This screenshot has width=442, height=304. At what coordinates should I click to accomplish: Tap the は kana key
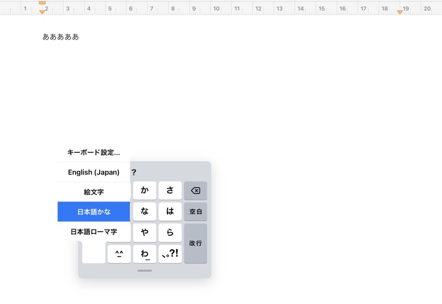click(170, 211)
